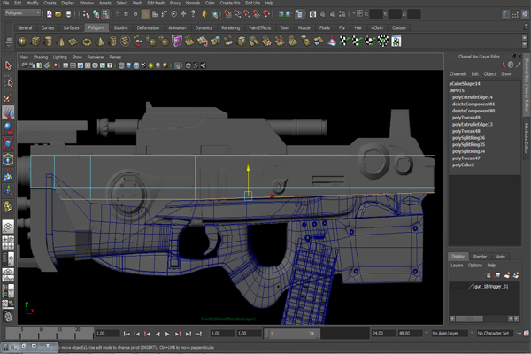Toggle select by hierarchy mode
Viewport: 531px width, 354px height.
(x=86, y=14)
